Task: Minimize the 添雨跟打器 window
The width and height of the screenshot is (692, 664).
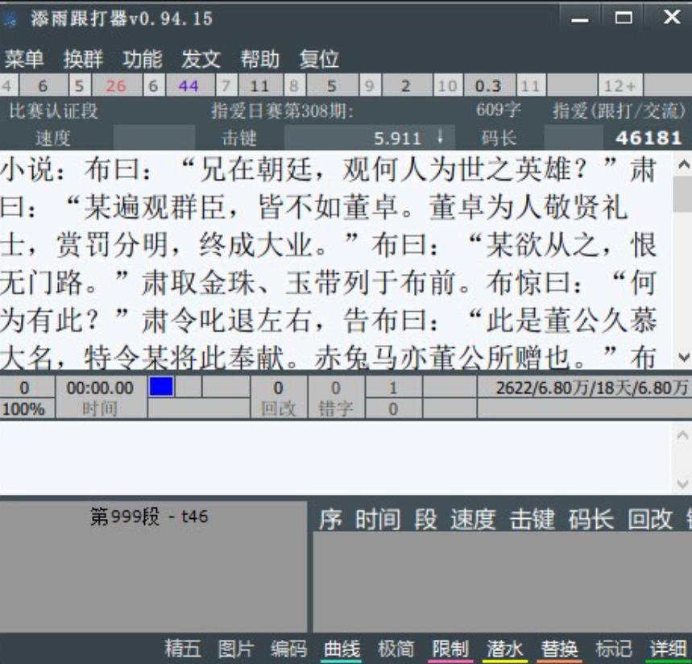Action: point(581,18)
